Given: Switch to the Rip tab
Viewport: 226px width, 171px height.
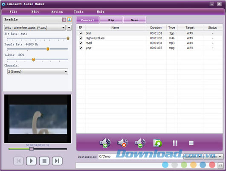Looking at the screenshot, I should point(111,20).
